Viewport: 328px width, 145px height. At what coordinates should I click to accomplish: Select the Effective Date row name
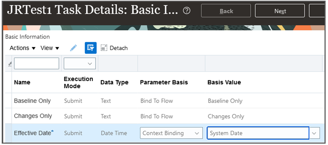click(x=32, y=133)
